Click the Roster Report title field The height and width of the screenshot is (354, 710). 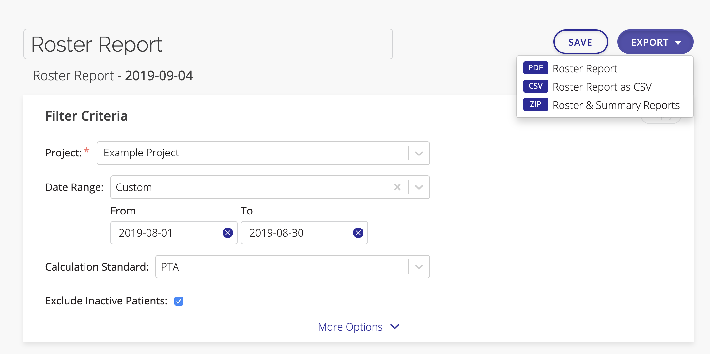tap(208, 44)
